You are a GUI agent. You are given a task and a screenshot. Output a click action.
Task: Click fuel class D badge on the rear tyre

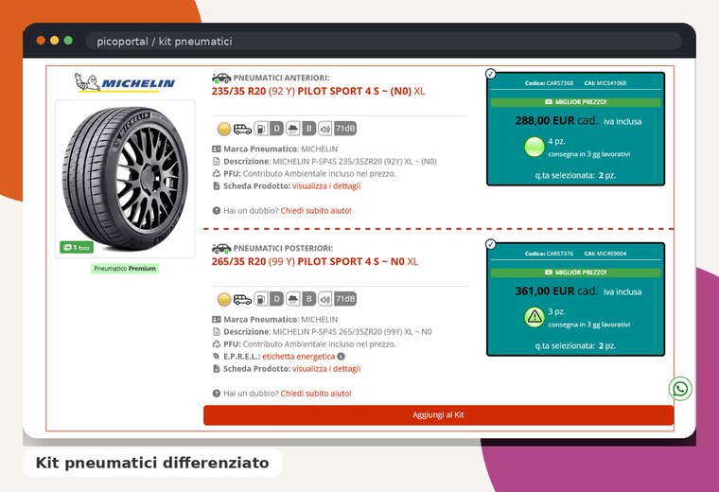276,299
